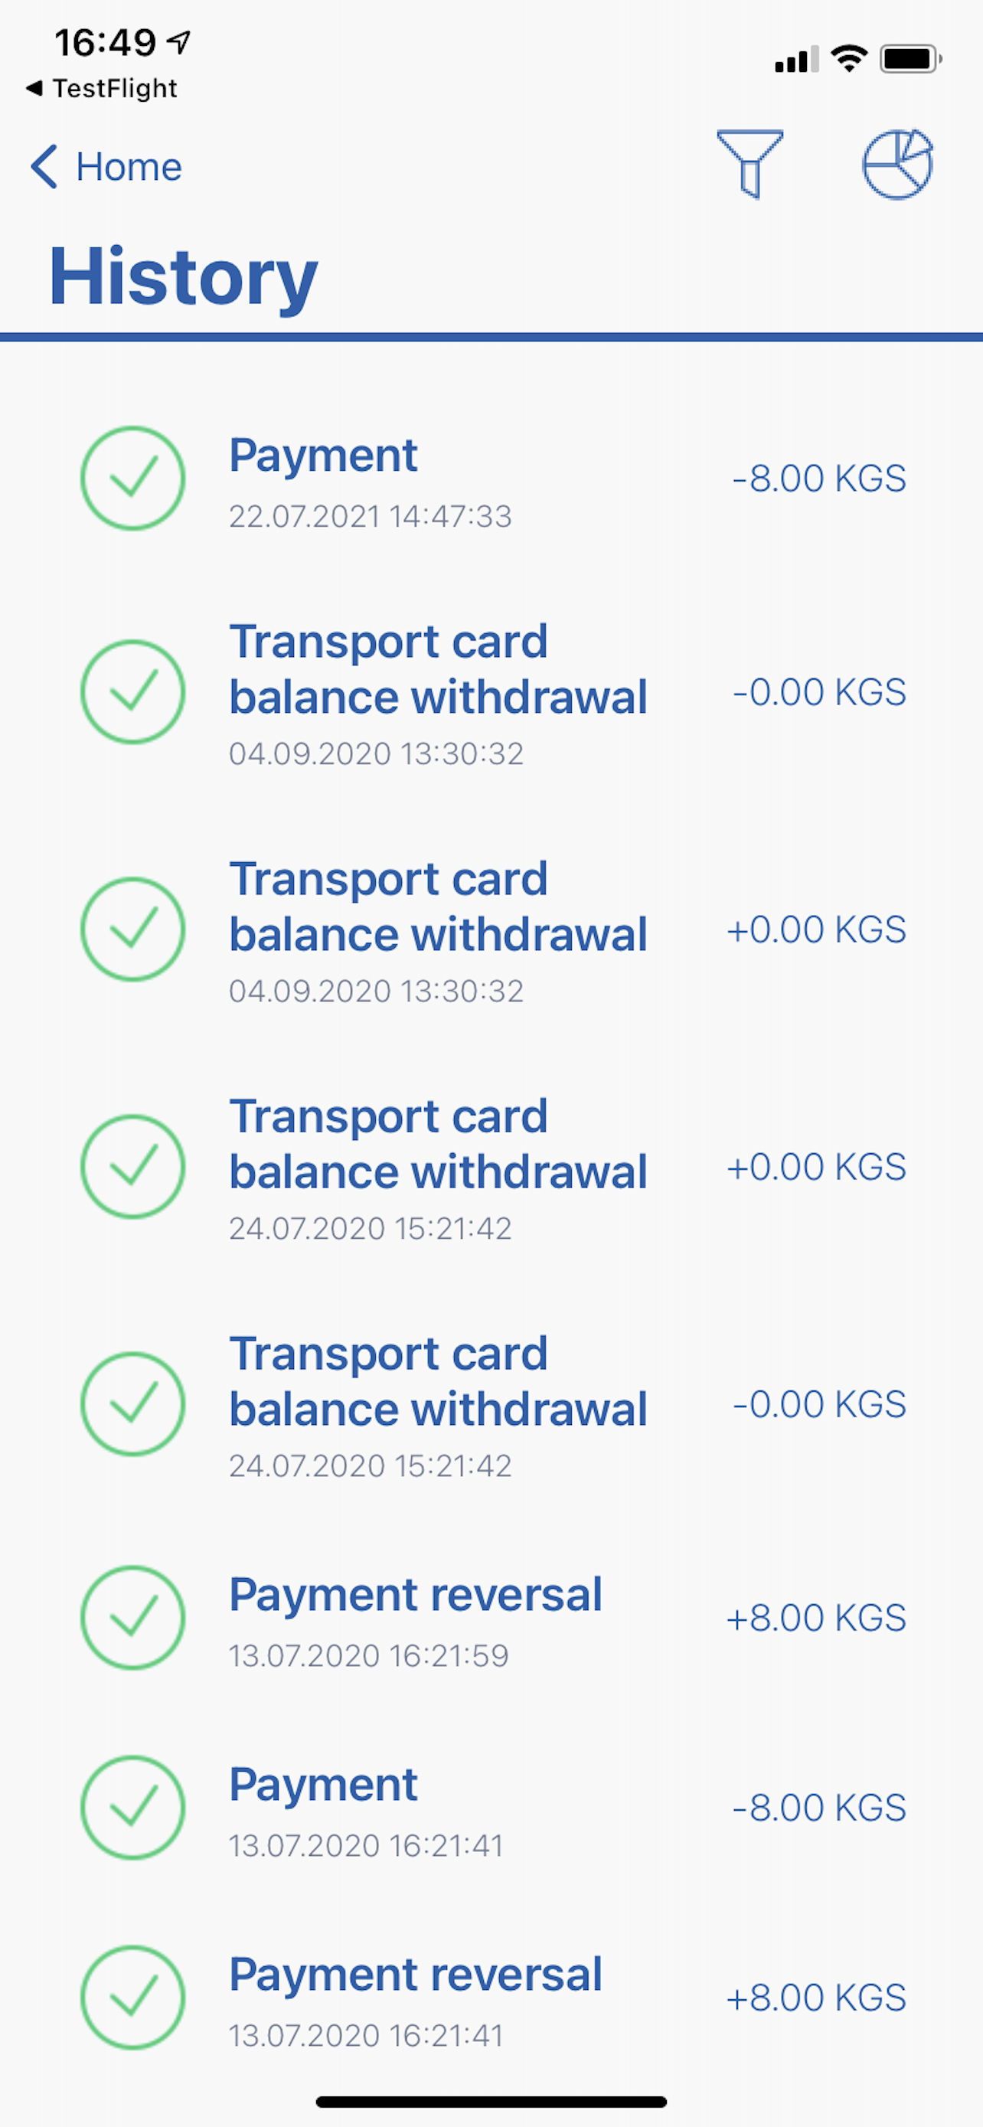Tap the checkmark for 13.07.2020 16:21:41 Payment
983x2127 pixels.
point(132,1808)
